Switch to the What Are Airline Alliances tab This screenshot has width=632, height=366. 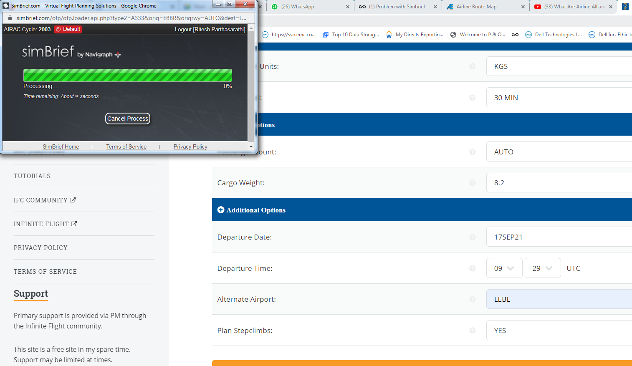[574, 7]
